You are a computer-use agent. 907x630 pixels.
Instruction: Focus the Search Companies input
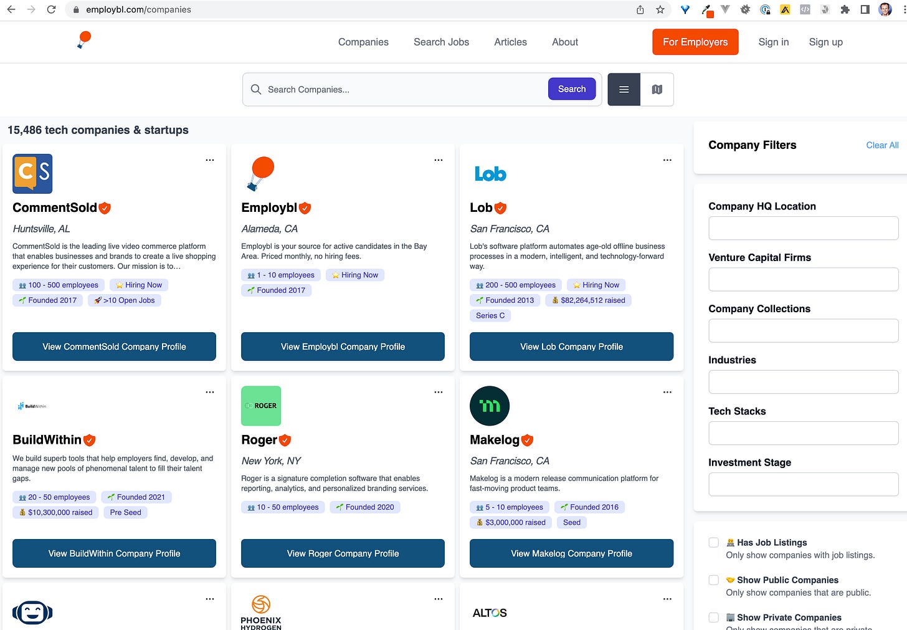[405, 90]
